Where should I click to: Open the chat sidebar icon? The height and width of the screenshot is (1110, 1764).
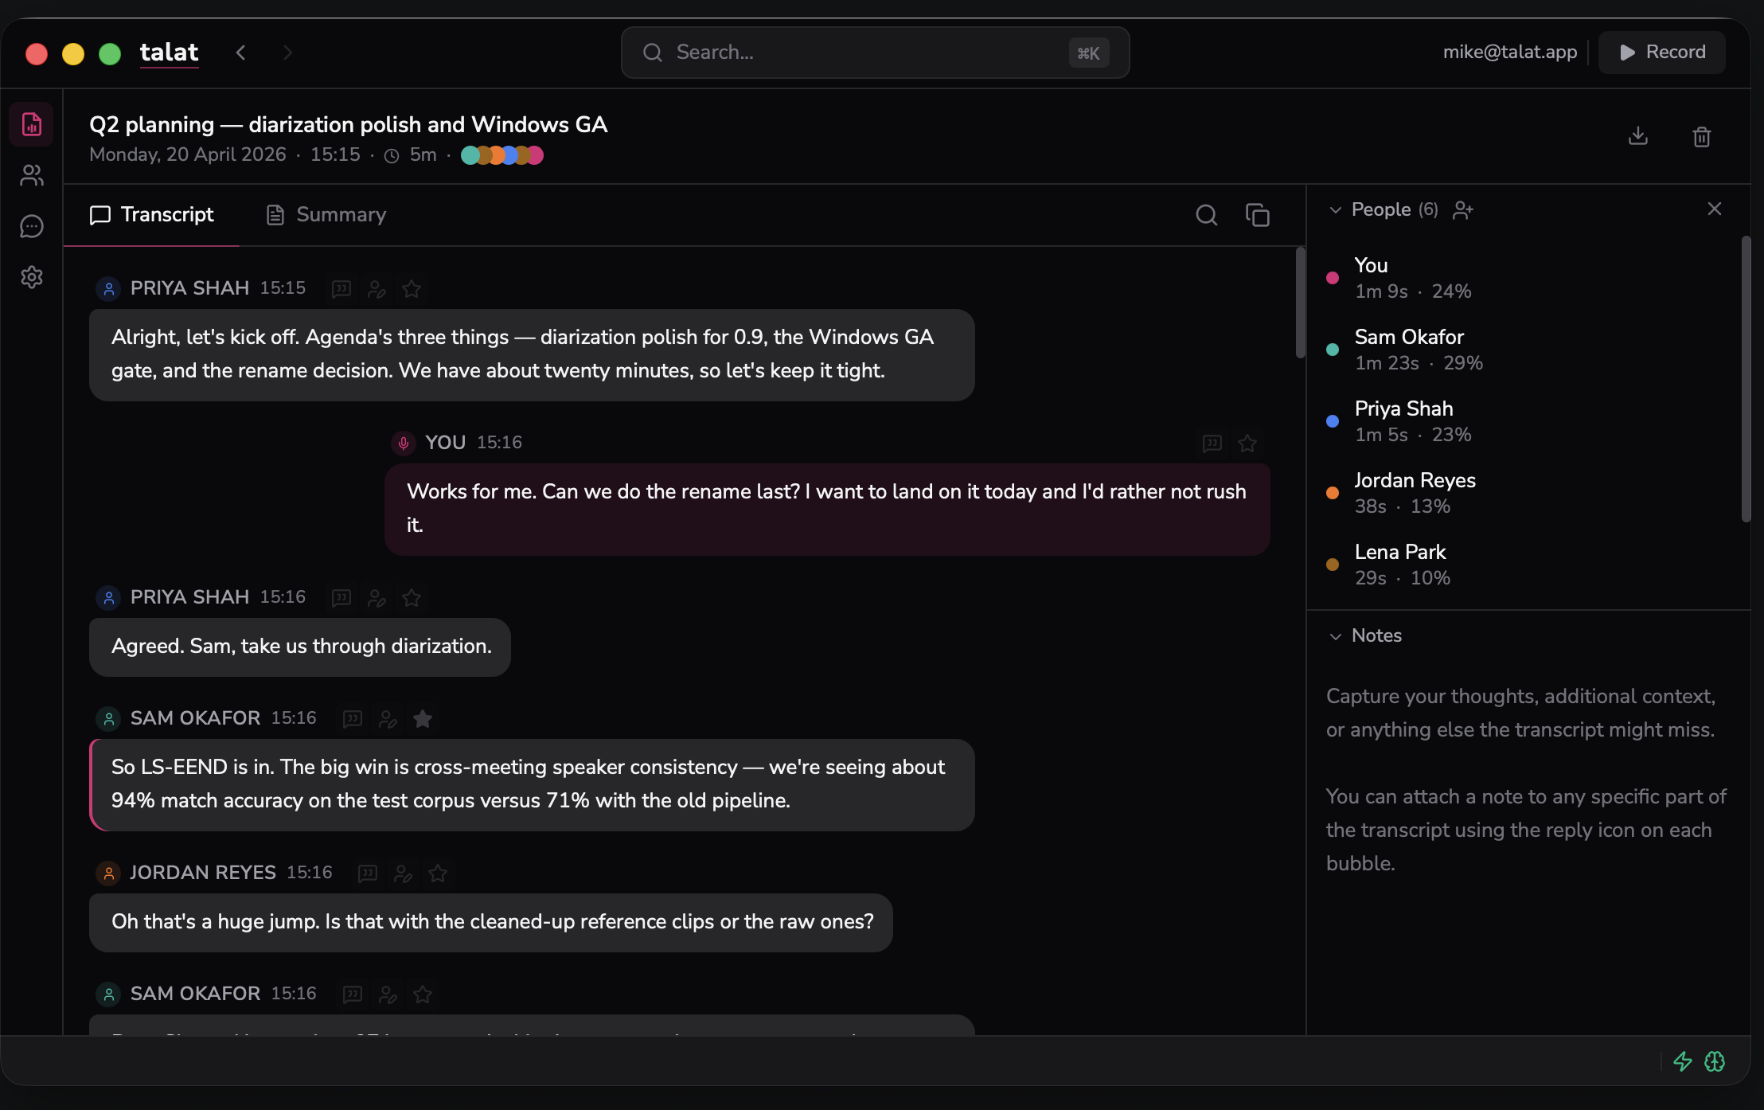(x=32, y=226)
